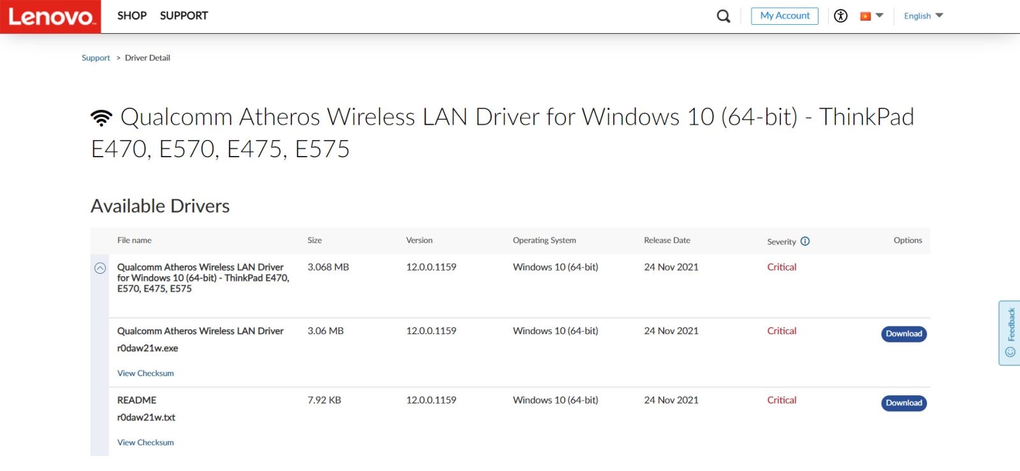
Task: Open the accessibility icon in header
Action: [841, 16]
